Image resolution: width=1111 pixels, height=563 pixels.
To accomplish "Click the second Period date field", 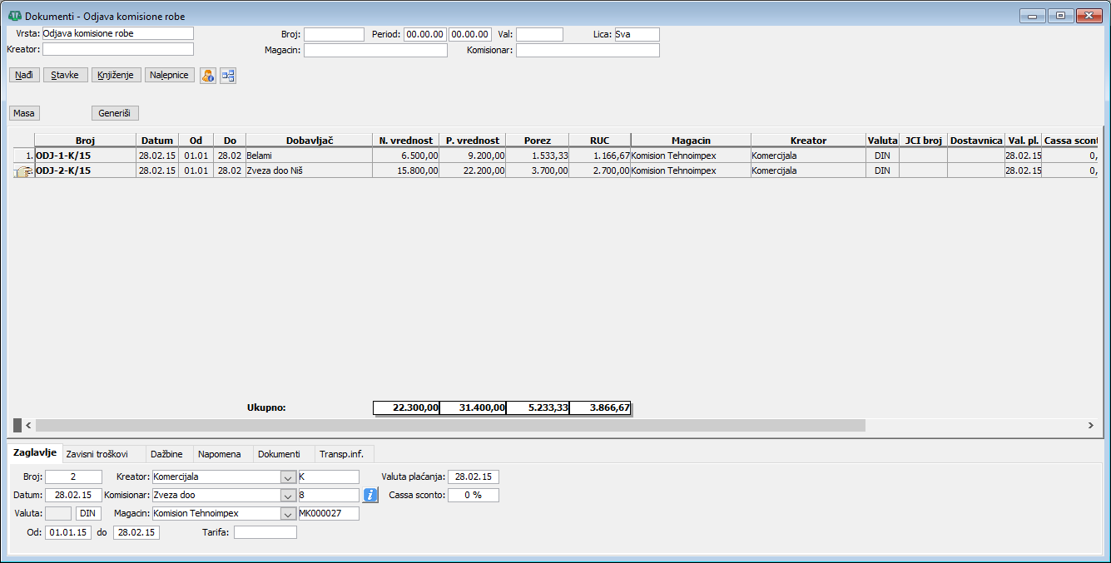I will click(470, 35).
